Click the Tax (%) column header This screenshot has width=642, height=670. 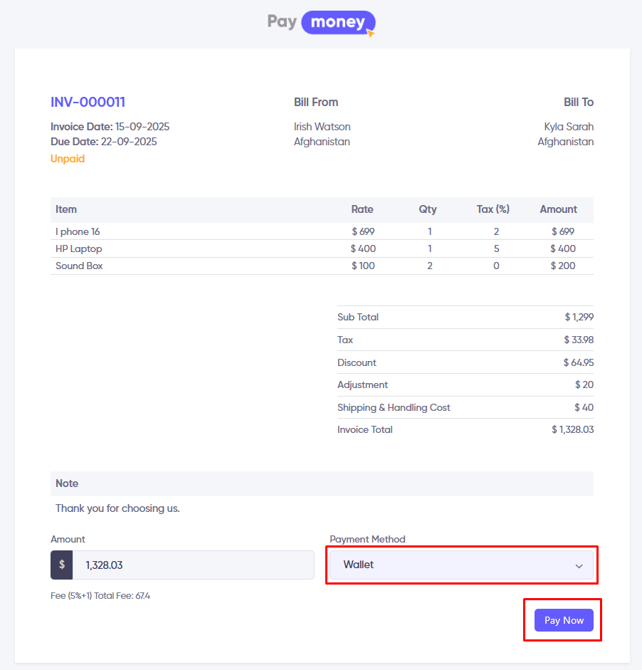pyautogui.click(x=493, y=209)
